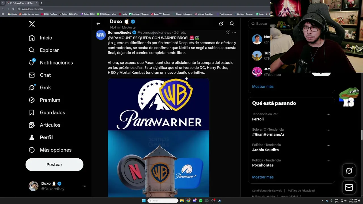This screenshot has width=363, height=204.
Task: Open the #GranHermanoAr trend
Action: [268, 135]
